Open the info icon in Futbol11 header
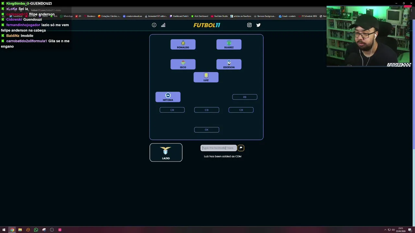 point(154,25)
